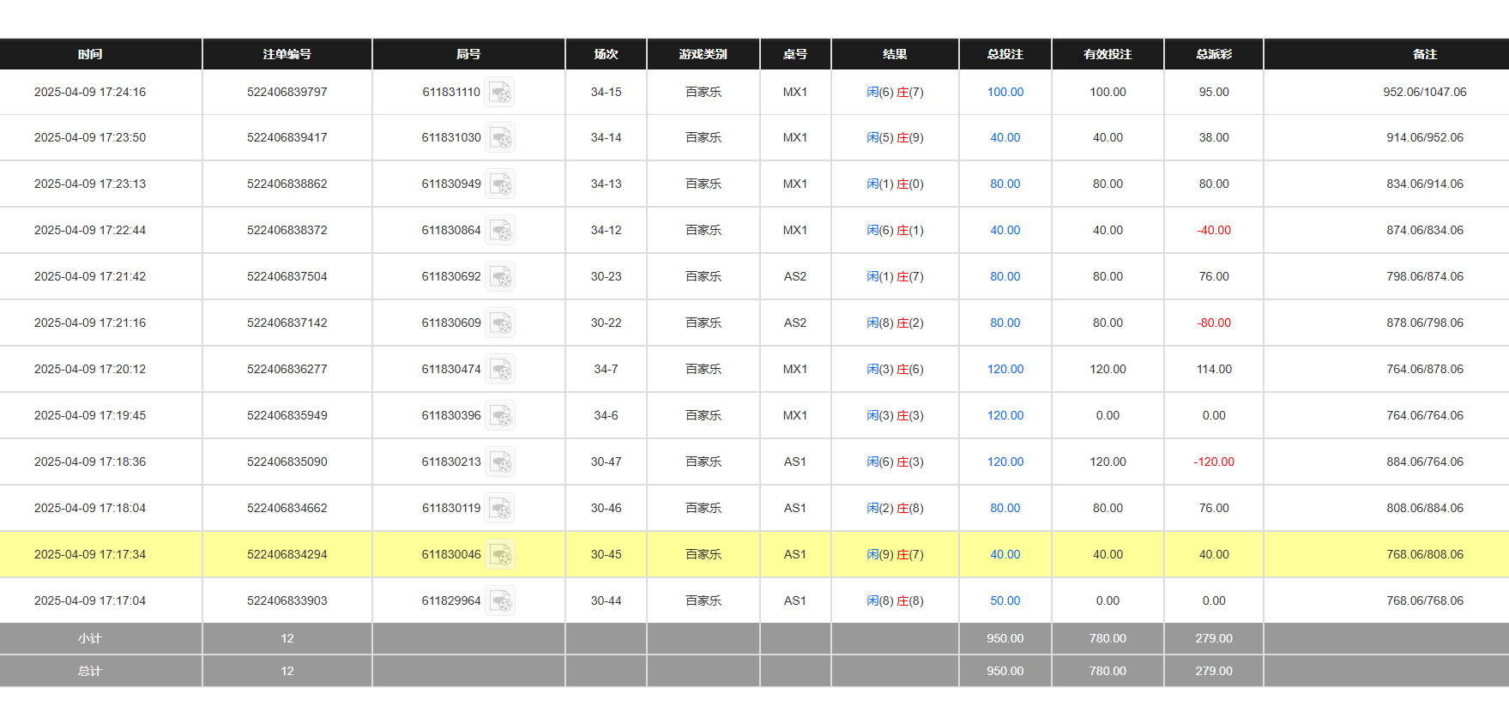
Task: Open replay icon for round 611830949
Action: (x=500, y=184)
